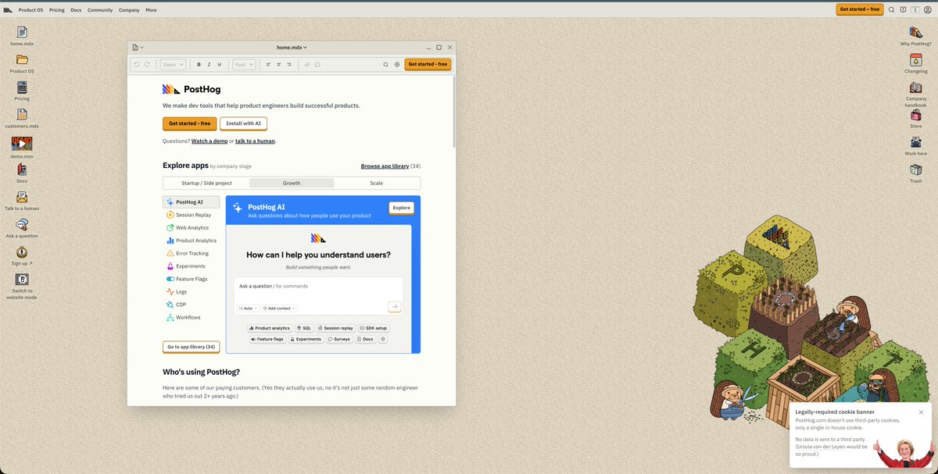Image resolution: width=938 pixels, height=474 pixels.
Task: Toggle bold formatting in the editor toolbar
Action: tap(199, 65)
